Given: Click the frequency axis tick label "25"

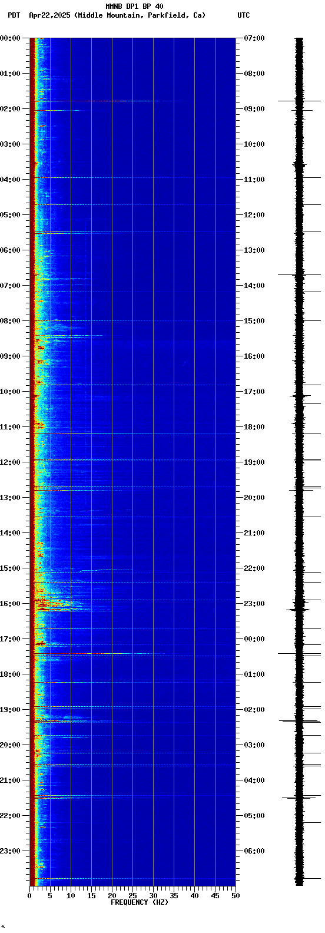Looking at the screenshot, I should point(132,896).
